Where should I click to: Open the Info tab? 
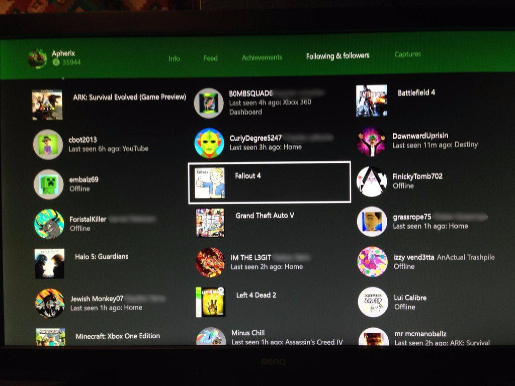click(174, 58)
